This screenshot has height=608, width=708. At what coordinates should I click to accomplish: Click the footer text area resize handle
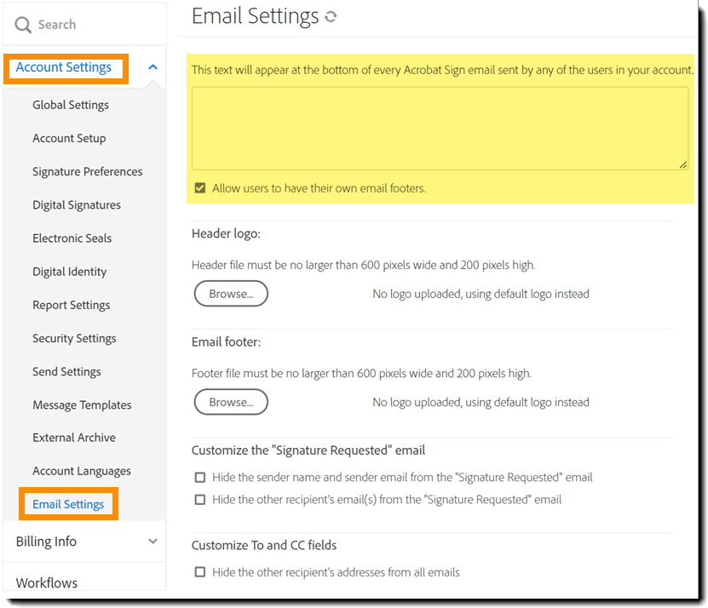(x=683, y=165)
